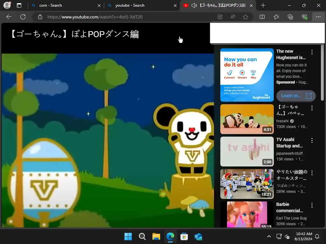Open Browser essentials heart icon
Image resolution: width=326 pixels, height=244 pixels.
click(x=304, y=17)
